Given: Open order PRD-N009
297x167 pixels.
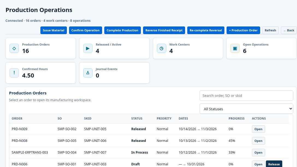Looking at the screenshot, I should click(x=258, y=129).
